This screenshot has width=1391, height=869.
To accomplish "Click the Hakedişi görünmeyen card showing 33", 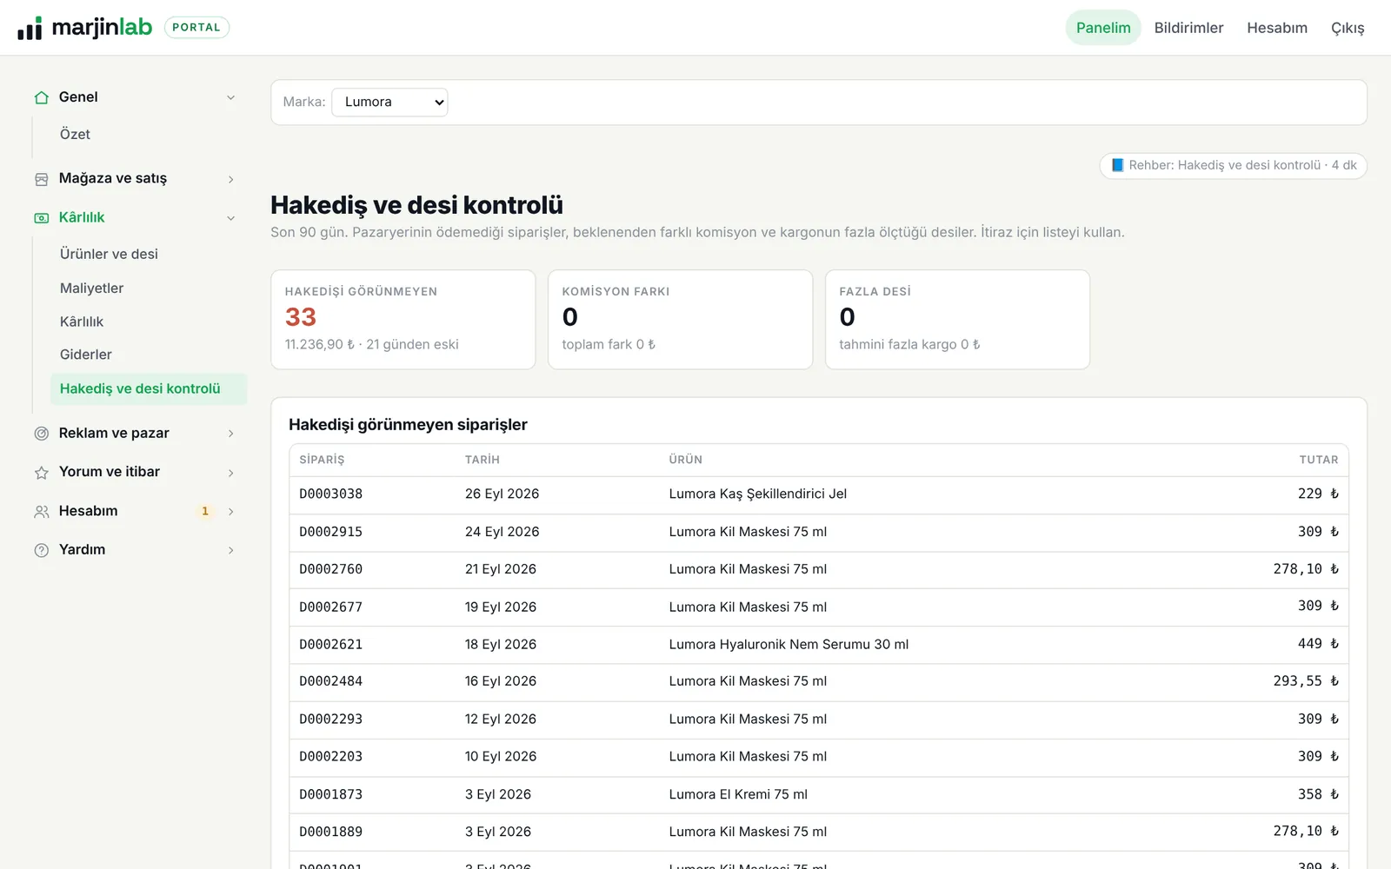I will tap(403, 320).
